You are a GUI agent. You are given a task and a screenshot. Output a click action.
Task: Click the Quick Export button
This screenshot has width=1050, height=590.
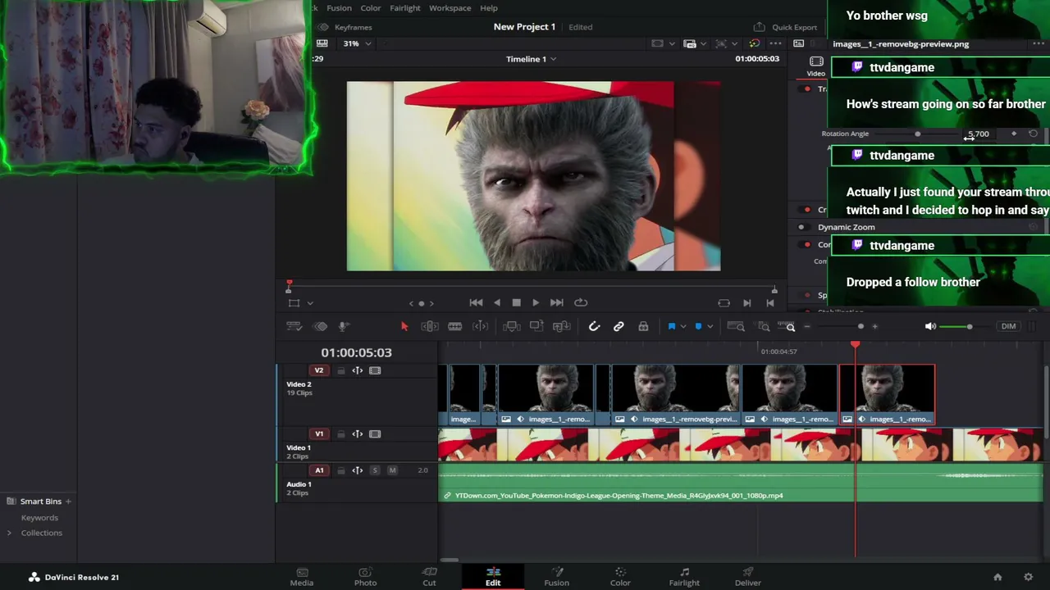point(785,27)
